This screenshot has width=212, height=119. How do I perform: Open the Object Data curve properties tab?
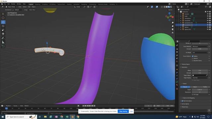click(177, 82)
